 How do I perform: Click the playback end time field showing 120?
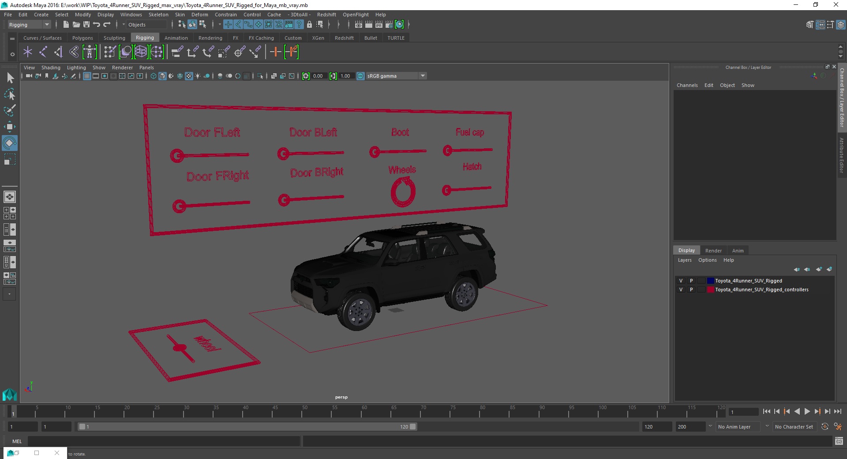657,427
